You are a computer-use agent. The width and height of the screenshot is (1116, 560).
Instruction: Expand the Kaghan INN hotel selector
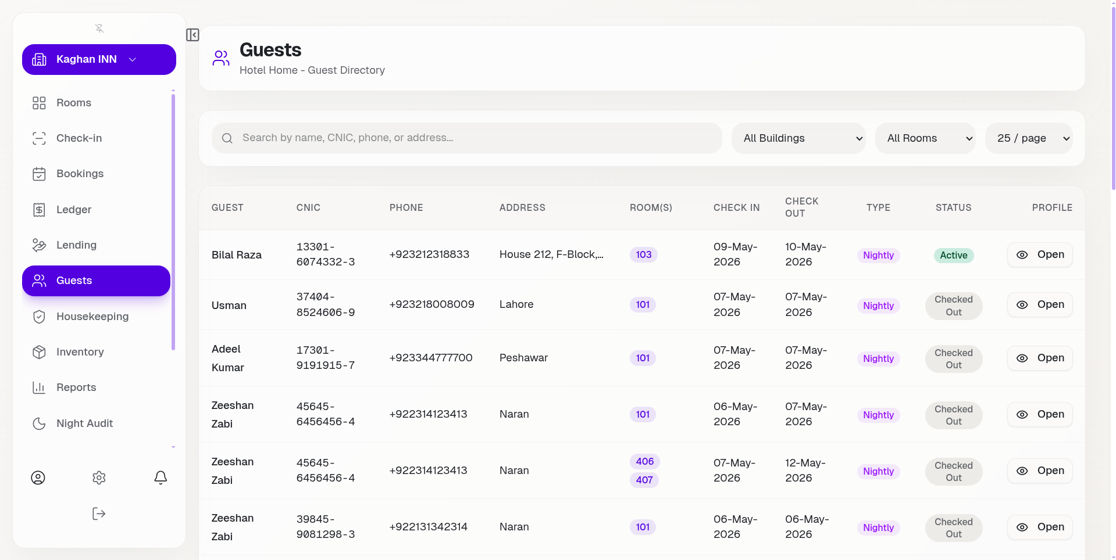(99, 59)
